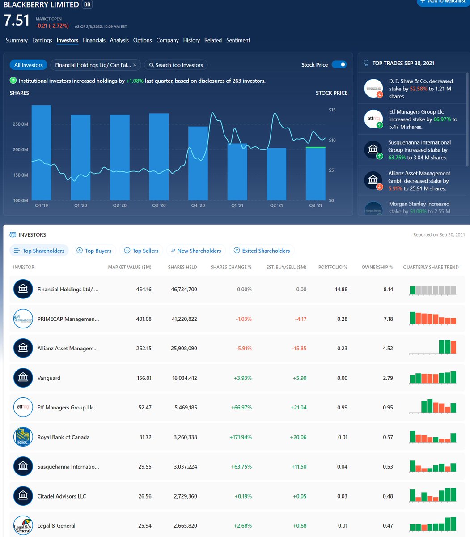Image resolution: width=470 pixels, height=537 pixels.
Task: Click the +171.94% shares change value
Action: [241, 437]
